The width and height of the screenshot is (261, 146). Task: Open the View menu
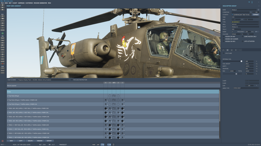(x=6, y=3)
